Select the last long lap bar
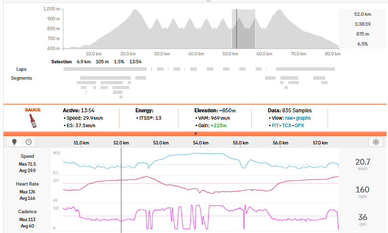The width and height of the screenshot is (388, 233). (305, 69)
